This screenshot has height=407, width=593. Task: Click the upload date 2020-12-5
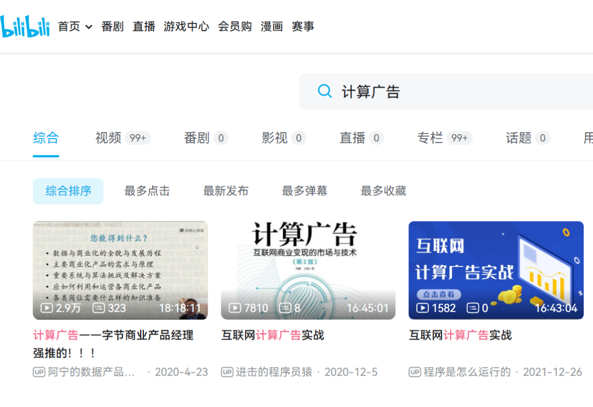coord(351,372)
